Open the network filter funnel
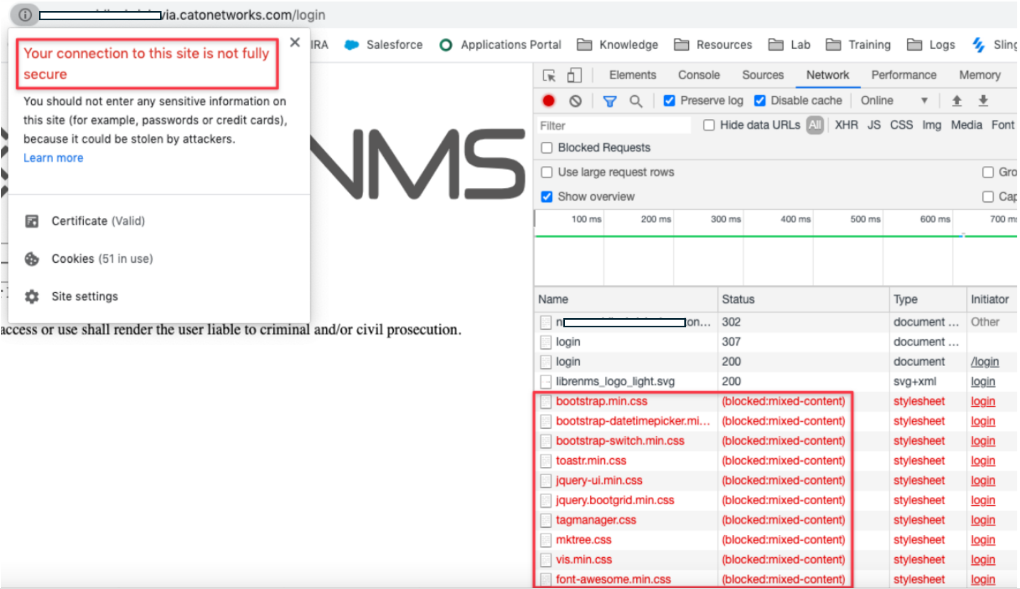Image resolution: width=1020 pixels, height=589 pixels. 609,101
